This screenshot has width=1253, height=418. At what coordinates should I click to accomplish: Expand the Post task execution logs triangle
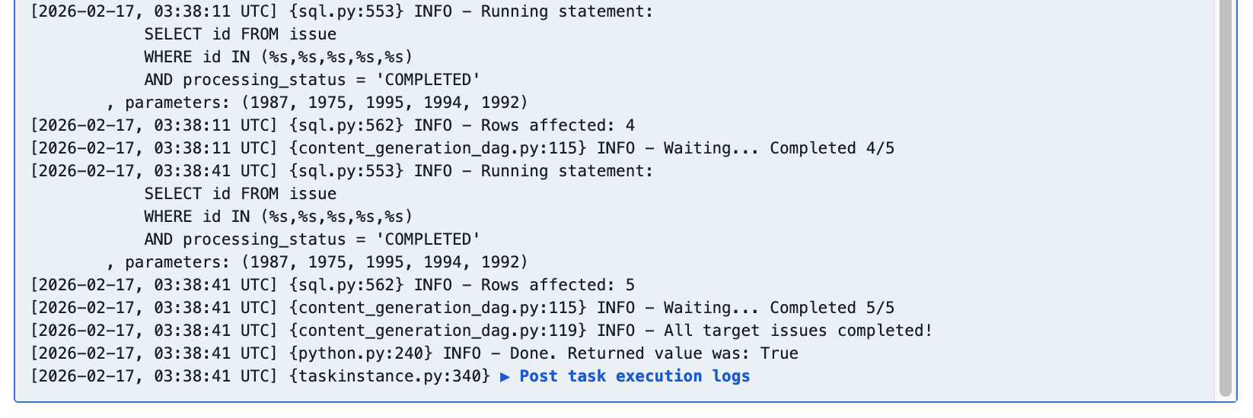coord(505,377)
